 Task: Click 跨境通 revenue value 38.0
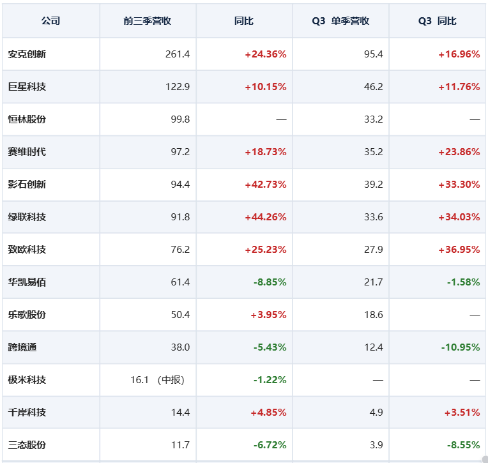click(180, 347)
